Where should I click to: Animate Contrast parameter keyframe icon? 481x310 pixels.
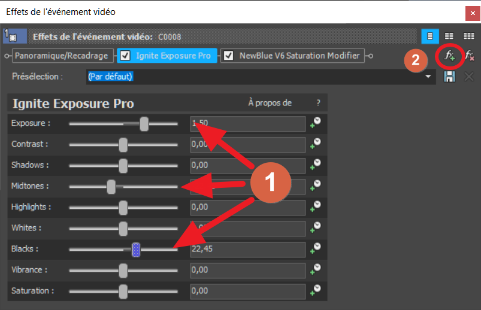coord(315,144)
